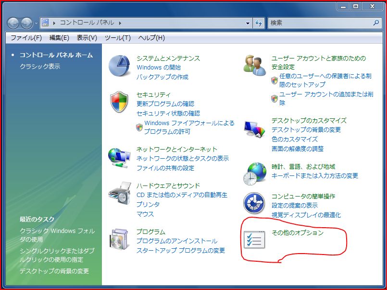The width and height of the screenshot is (387, 290).
Task: Click the その他のオプション checklist icon
Action: pos(254,240)
